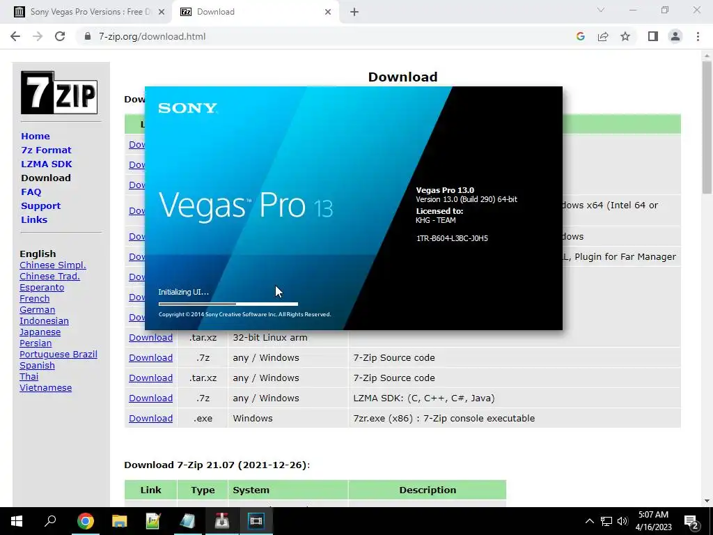Open Chrome from the taskbar
The width and height of the screenshot is (713, 535).
click(x=85, y=521)
